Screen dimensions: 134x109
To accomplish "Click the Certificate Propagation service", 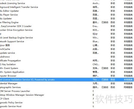I will (67, 60).
